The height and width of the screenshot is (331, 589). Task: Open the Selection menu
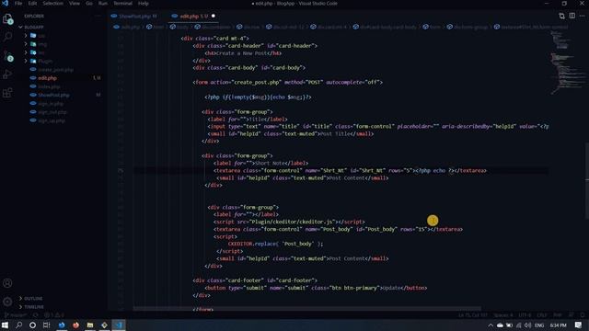(x=52, y=4)
